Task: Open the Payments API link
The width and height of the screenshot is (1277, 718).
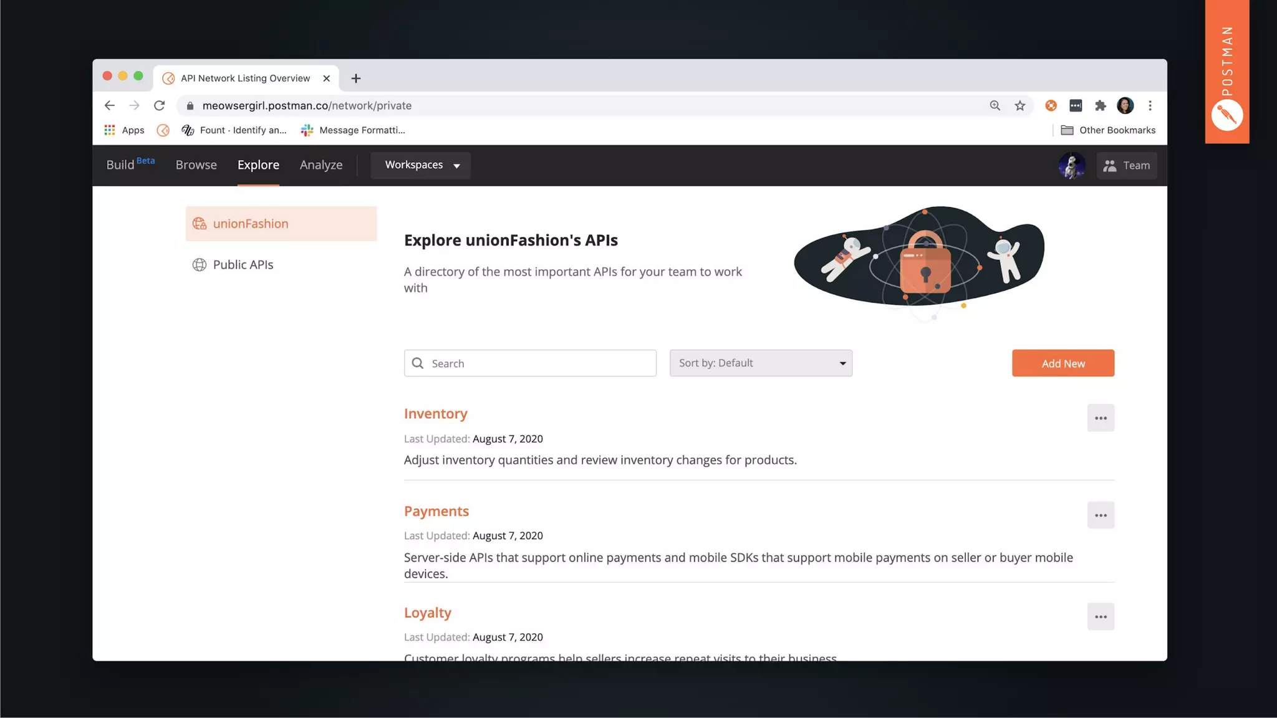Action: pos(436,511)
